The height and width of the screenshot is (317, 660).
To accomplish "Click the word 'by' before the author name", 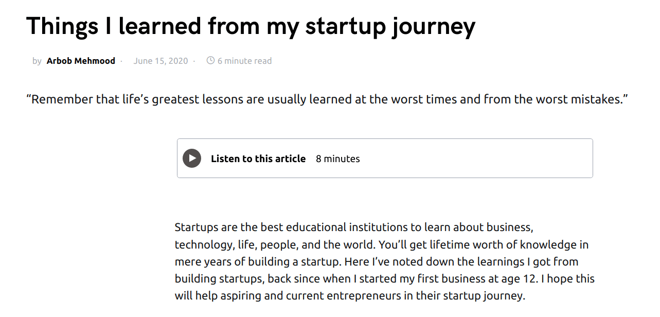I will point(37,61).
